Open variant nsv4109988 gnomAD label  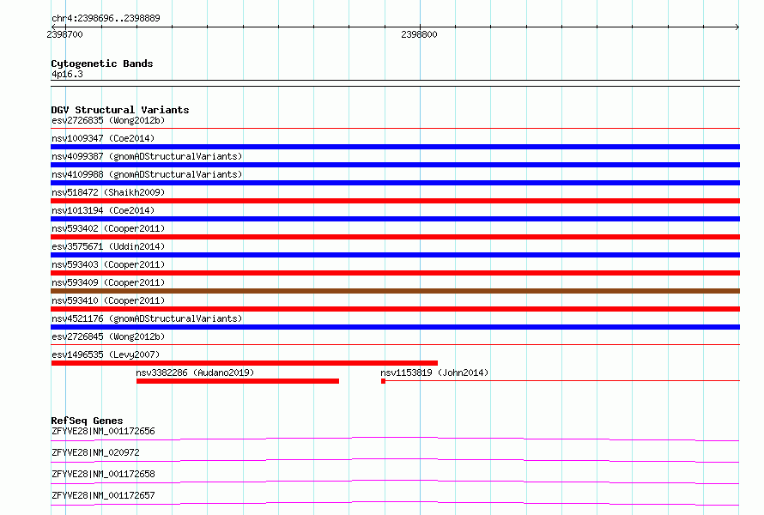147,174
